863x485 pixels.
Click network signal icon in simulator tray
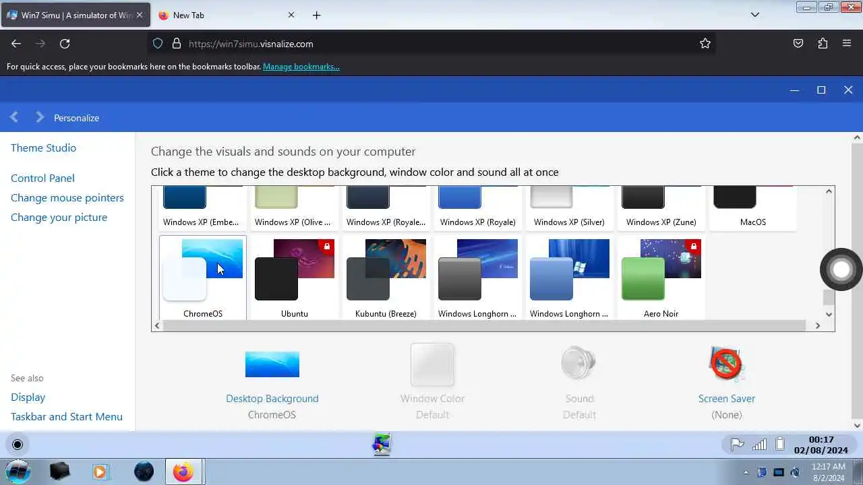click(759, 445)
